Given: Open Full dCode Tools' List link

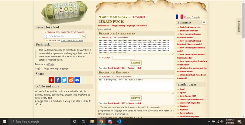Looking at the screenshot, I should pos(72,41).
